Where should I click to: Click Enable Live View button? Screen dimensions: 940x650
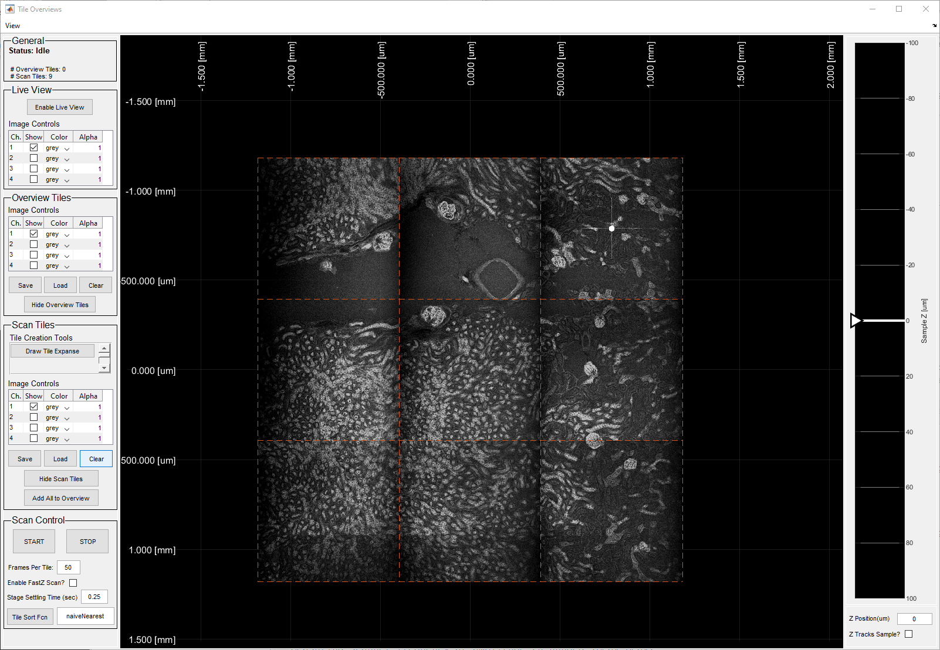click(x=60, y=107)
